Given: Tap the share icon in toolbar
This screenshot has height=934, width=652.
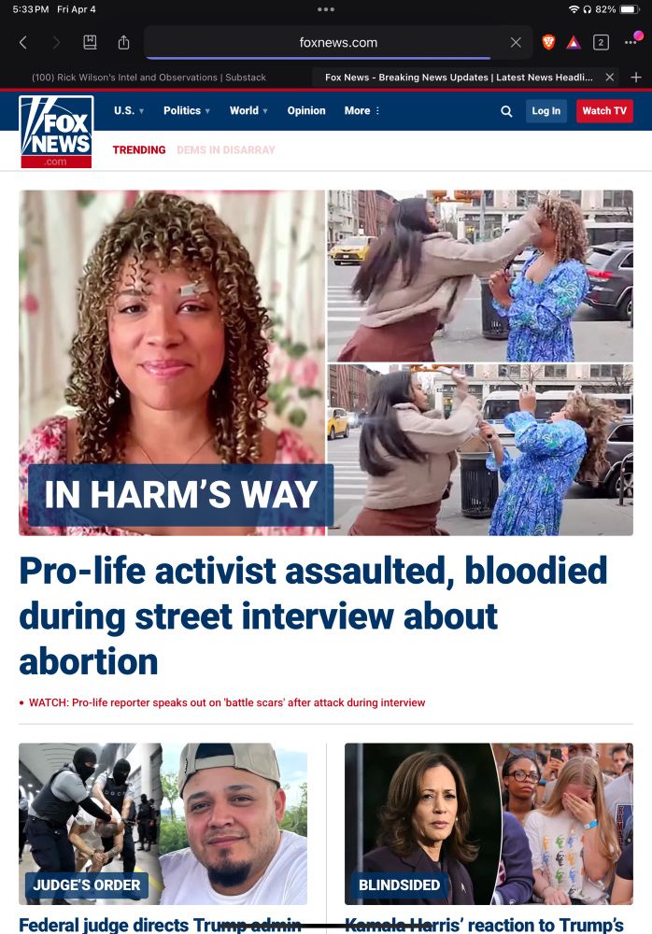Looking at the screenshot, I should tap(123, 42).
